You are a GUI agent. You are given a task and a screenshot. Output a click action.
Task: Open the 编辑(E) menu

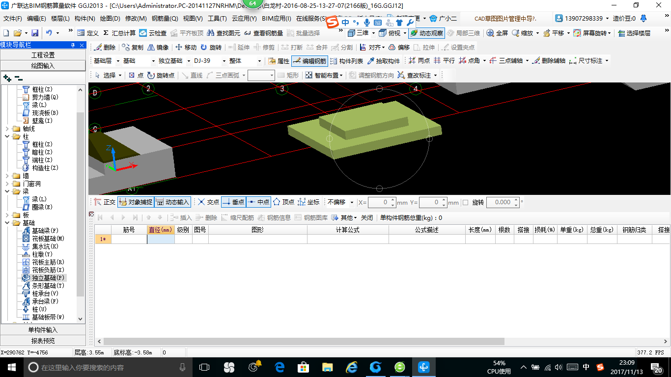[36, 19]
